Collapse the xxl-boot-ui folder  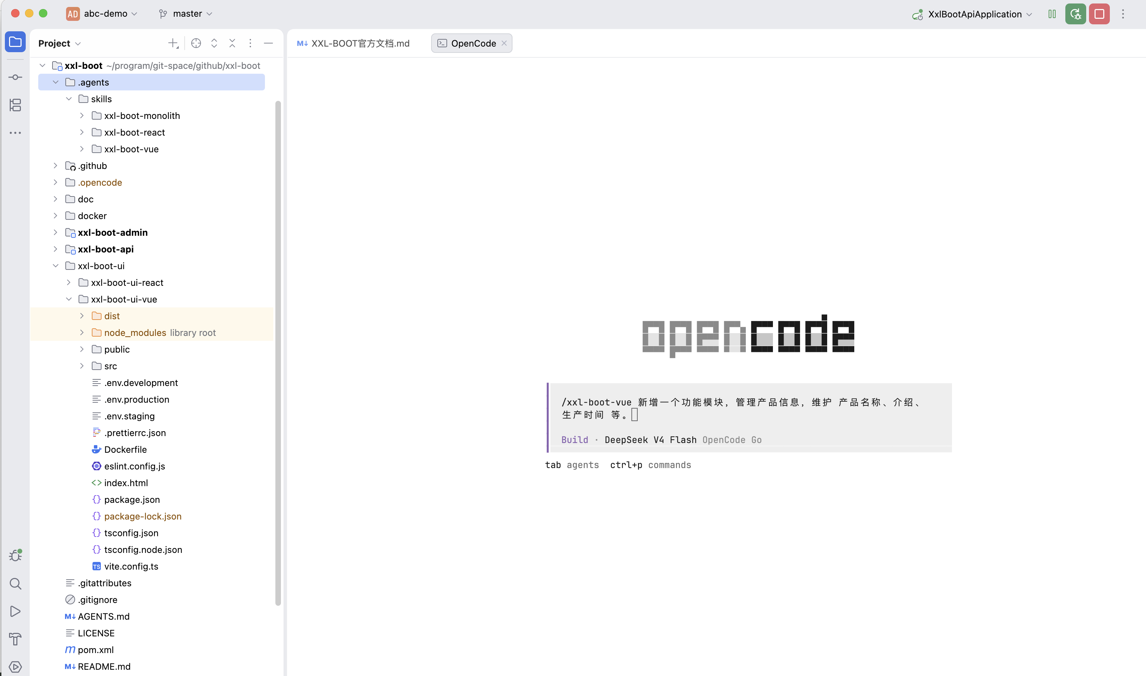tap(56, 266)
